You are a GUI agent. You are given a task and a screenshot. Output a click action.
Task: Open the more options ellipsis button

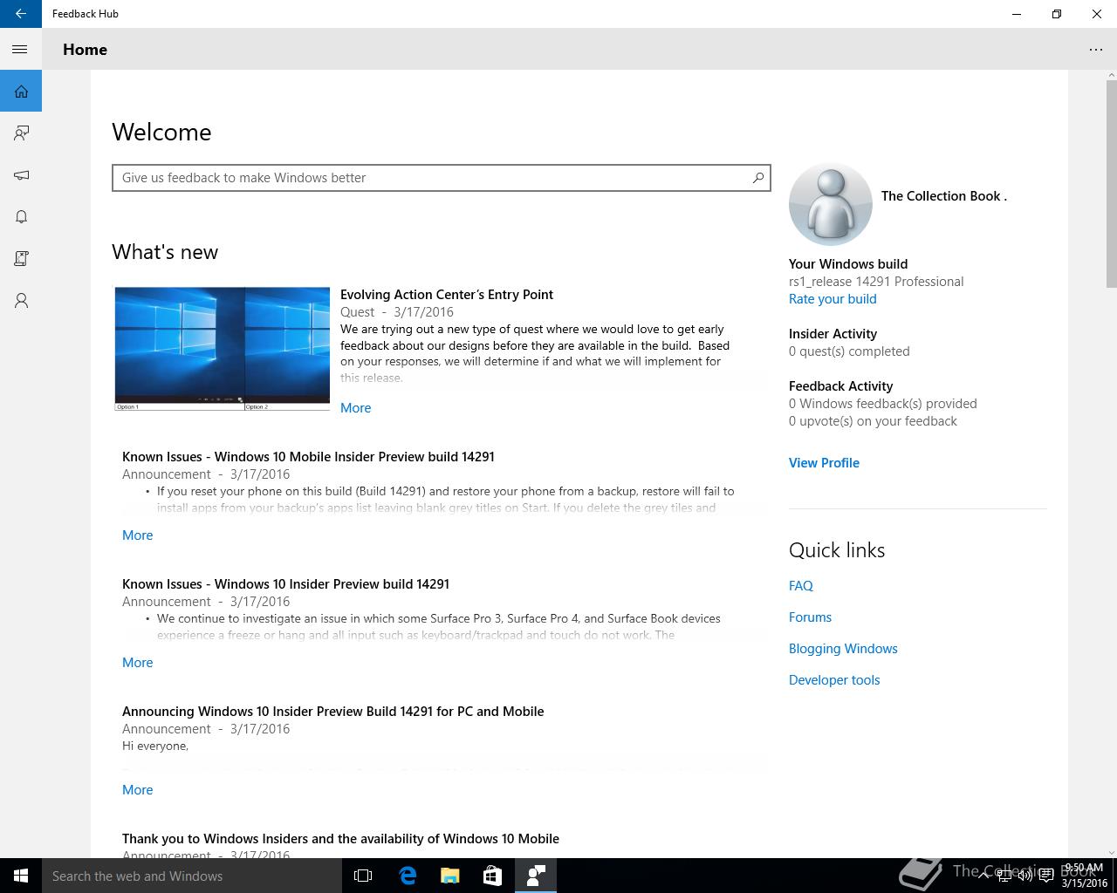tap(1096, 50)
